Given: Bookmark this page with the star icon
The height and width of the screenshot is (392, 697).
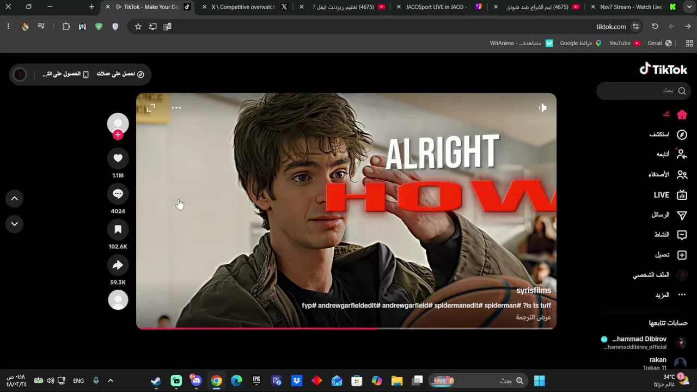Looking at the screenshot, I should point(138,27).
